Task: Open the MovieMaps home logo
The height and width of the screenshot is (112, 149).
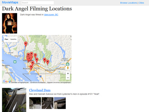Action: 10,2
